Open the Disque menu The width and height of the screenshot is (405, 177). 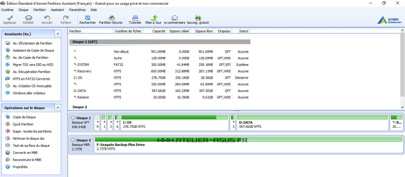[x=23, y=10]
